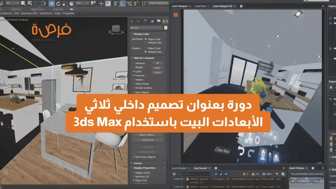Click the None button in Hide by Category
This screenshot has height=189, width=336.
(157, 68)
